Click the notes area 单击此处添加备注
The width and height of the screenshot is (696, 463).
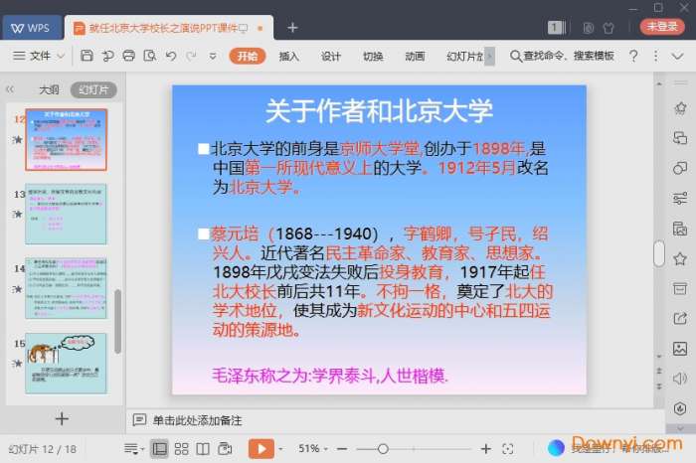coord(198,420)
